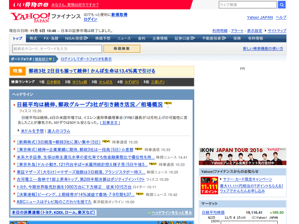Click the 新規取得 link
The image size is (299, 224).
(x=119, y=15)
